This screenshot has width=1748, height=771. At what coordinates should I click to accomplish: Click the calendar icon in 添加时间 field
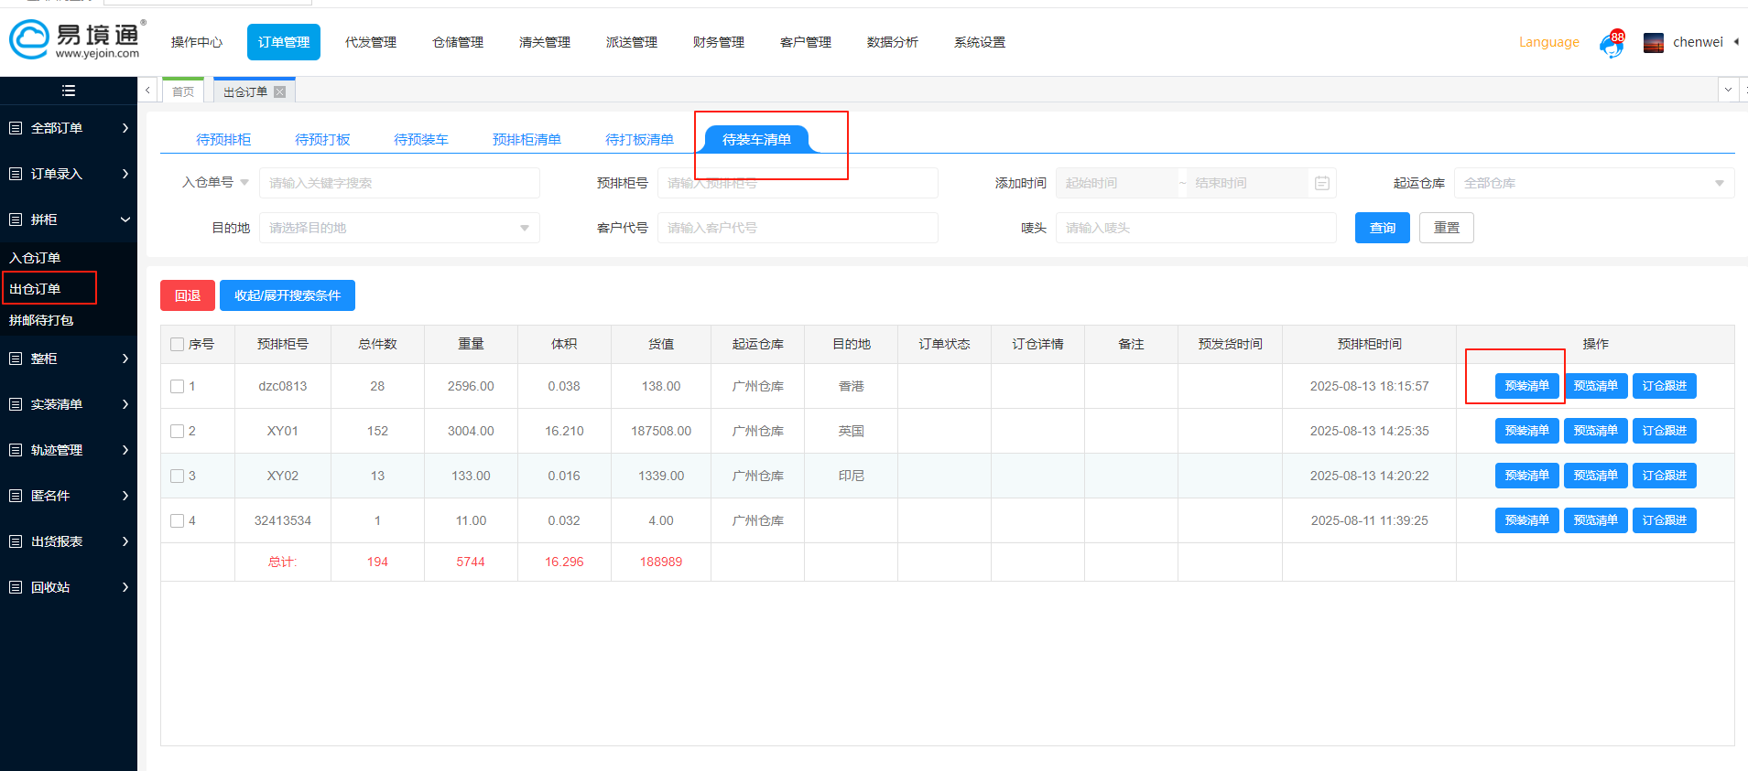pyautogui.click(x=1321, y=183)
